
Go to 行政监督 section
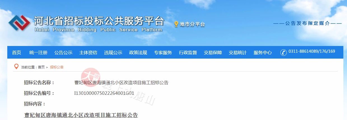click(188, 52)
